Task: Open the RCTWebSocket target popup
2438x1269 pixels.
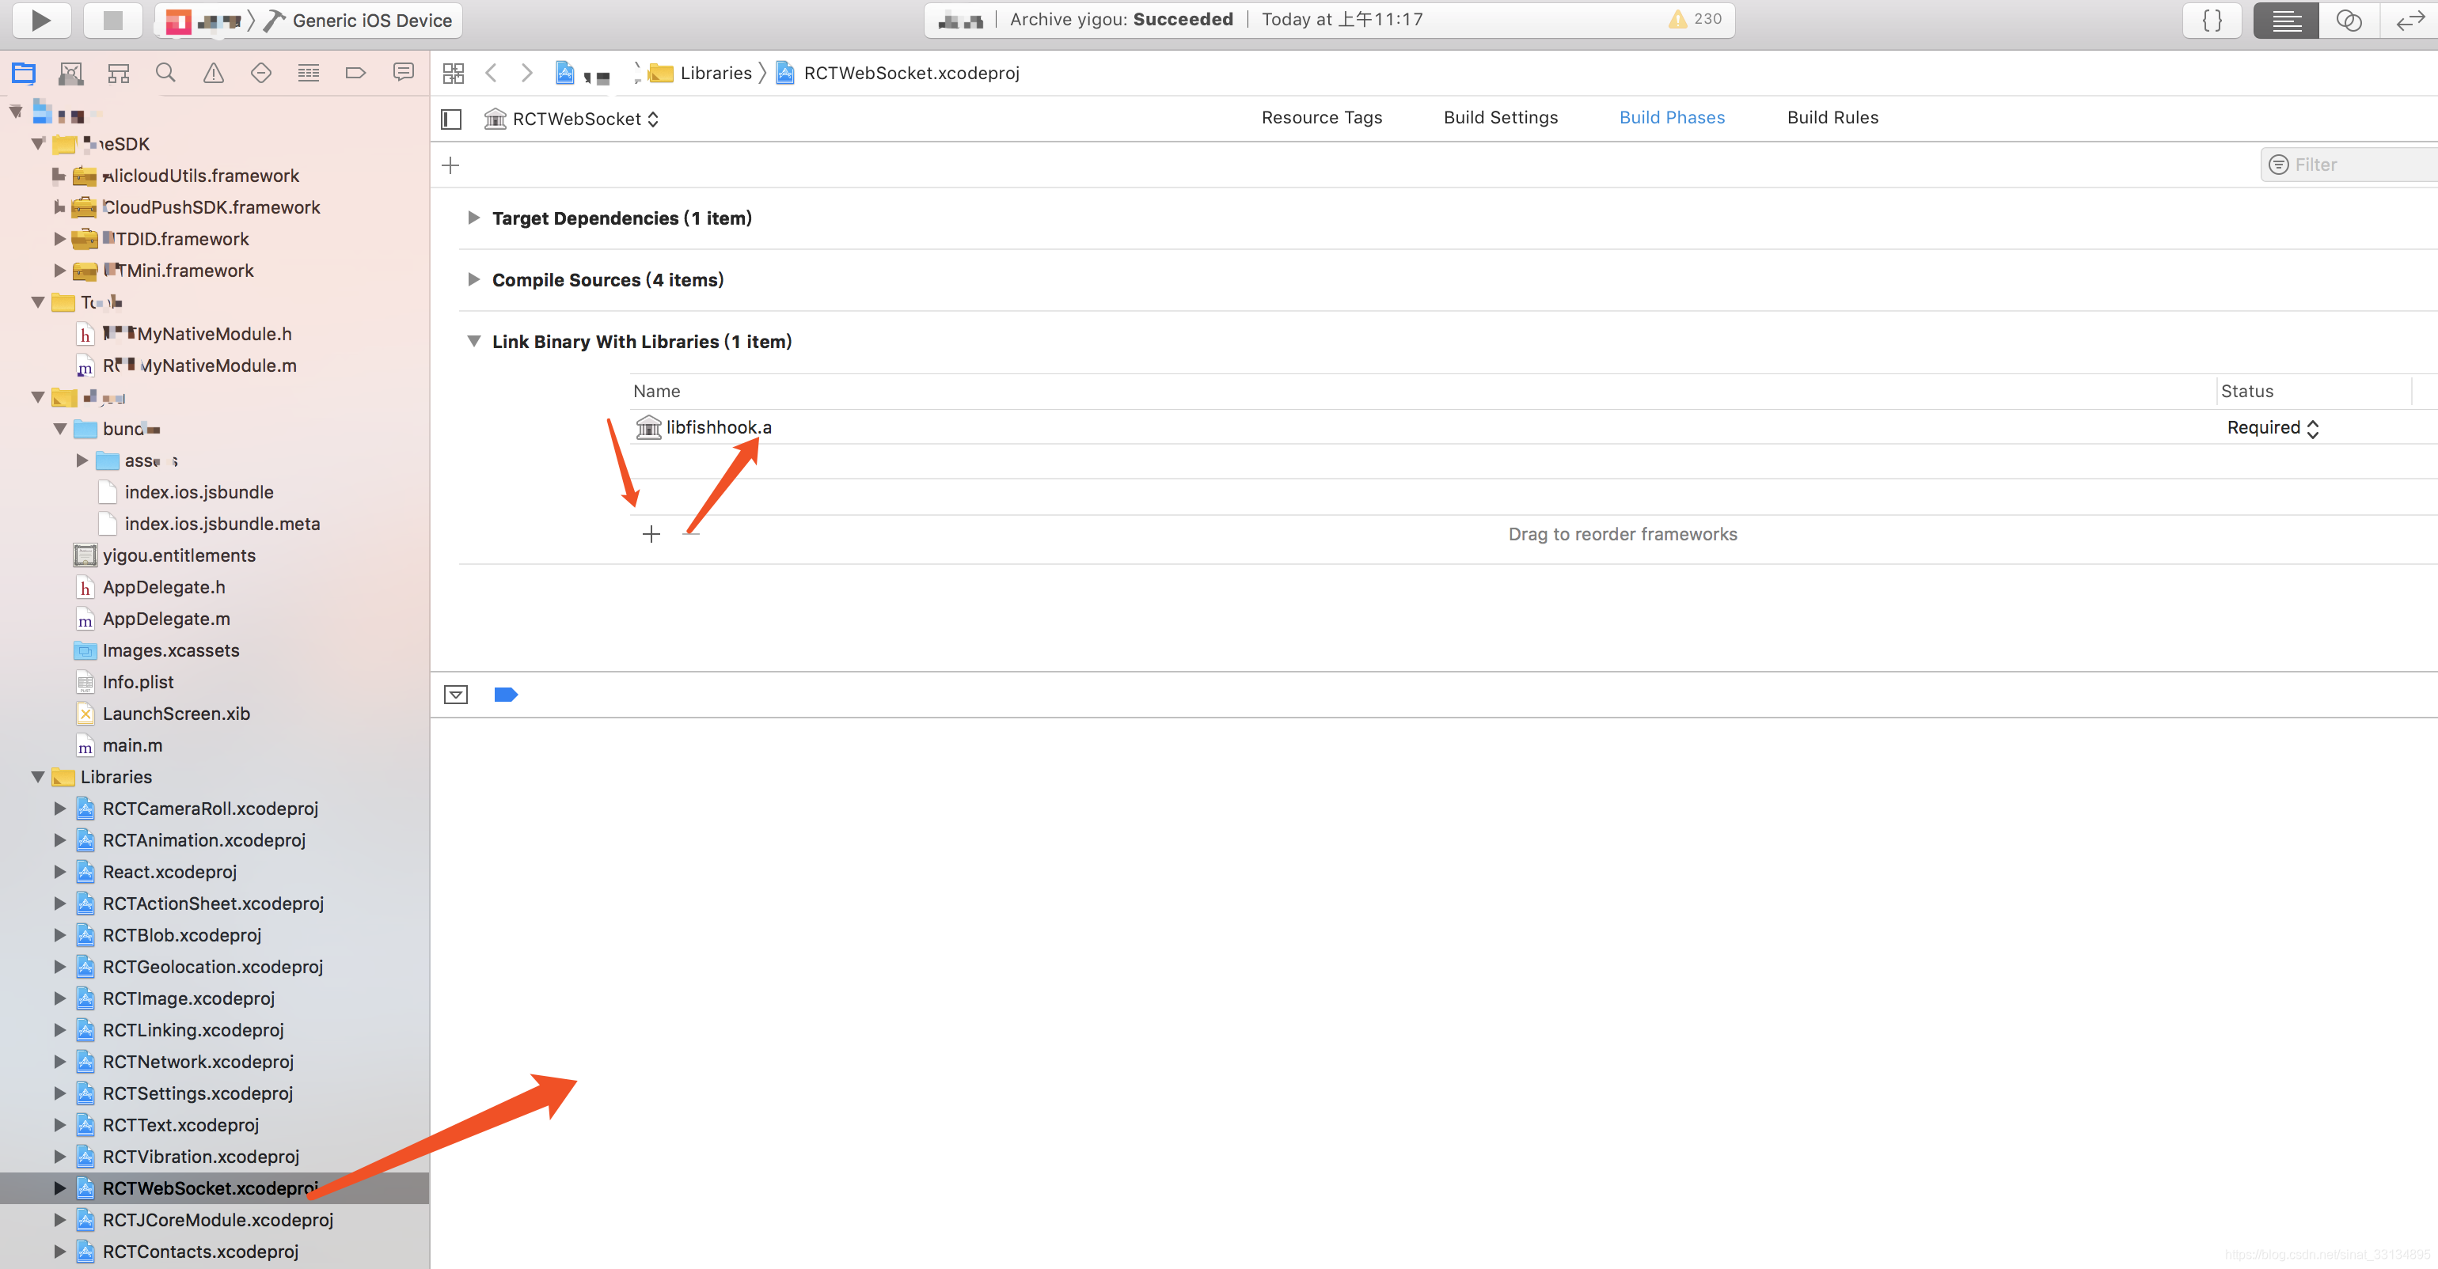Action: (x=572, y=119)
